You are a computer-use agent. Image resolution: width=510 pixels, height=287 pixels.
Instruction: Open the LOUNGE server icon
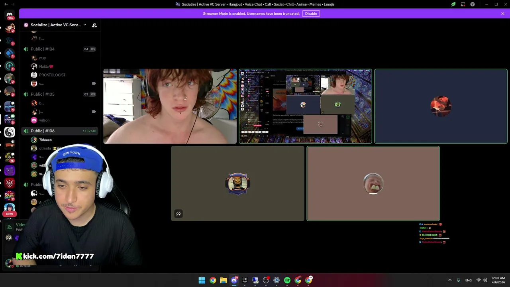coord(10,106)
